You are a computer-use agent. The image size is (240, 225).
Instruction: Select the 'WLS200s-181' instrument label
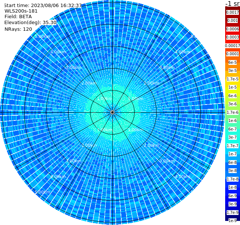click(x=21, y=11)
